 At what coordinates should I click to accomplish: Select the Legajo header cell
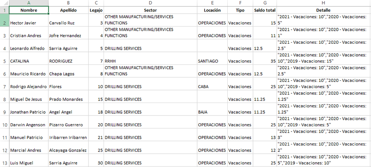point(96,10)
